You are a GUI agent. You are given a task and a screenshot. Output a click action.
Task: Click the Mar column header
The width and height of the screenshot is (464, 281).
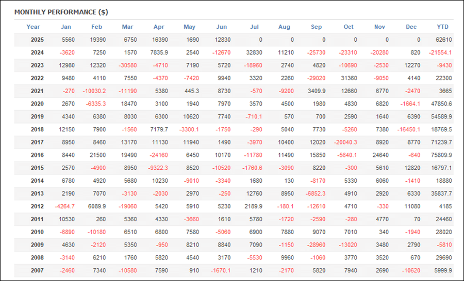click(x=127, y=27)
